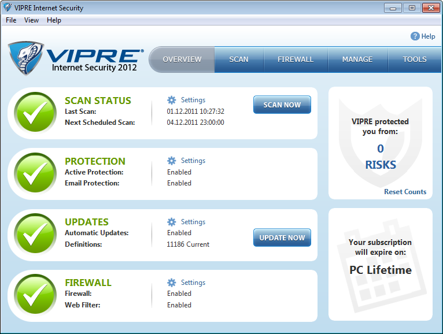443x334 pixels.
Task: Click the gear icon beside Updates Settings
Action: click(x=172, y=222)
